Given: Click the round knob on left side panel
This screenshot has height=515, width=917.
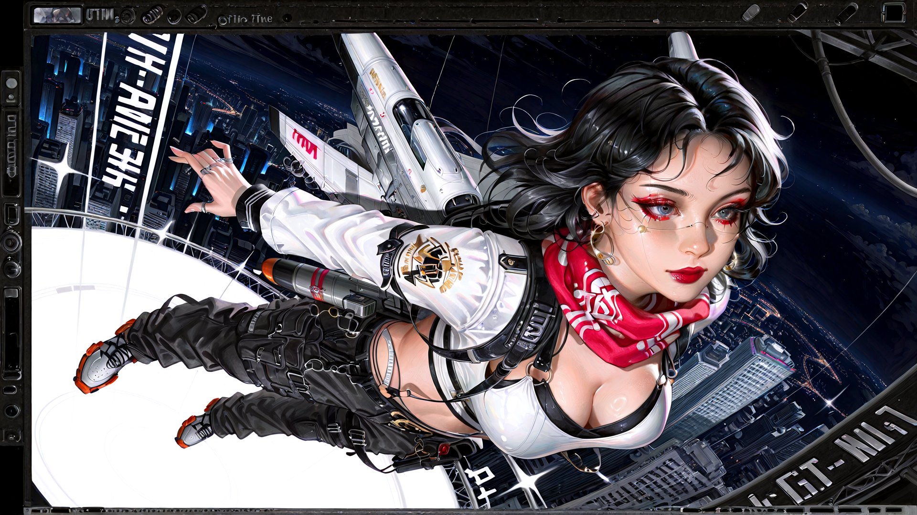Looking at the screenshot, I should point(11,243).
